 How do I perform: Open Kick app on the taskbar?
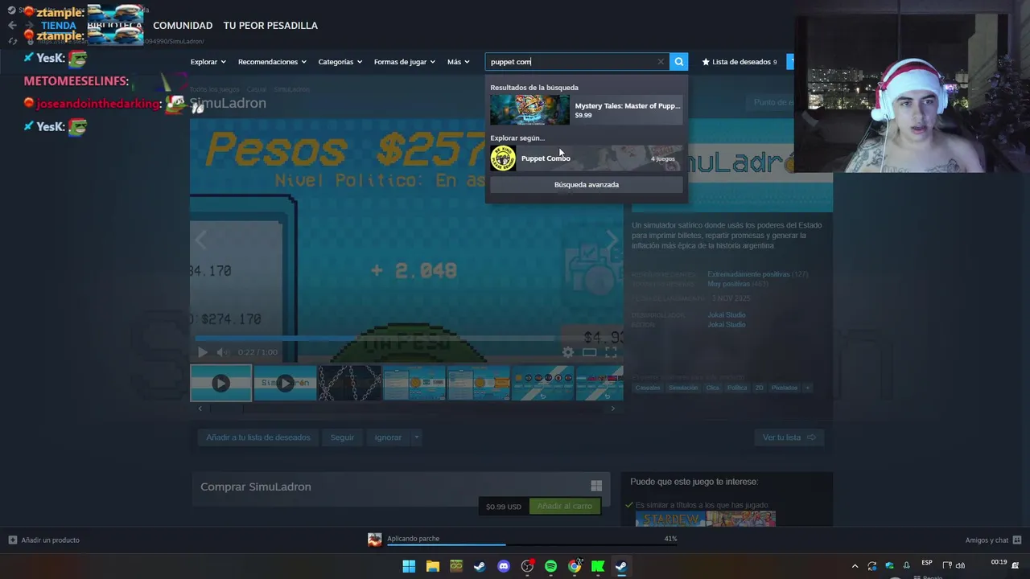click(598, 566)
